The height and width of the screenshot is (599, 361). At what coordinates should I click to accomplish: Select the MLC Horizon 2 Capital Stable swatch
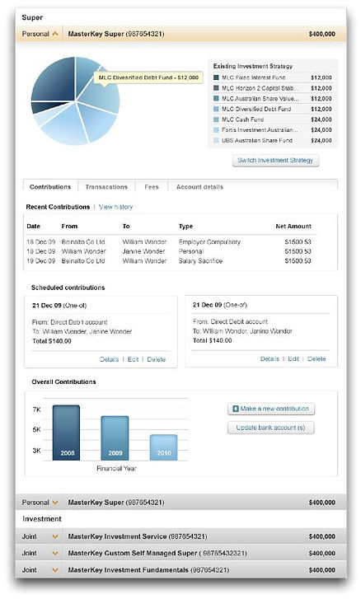point(216,88)
